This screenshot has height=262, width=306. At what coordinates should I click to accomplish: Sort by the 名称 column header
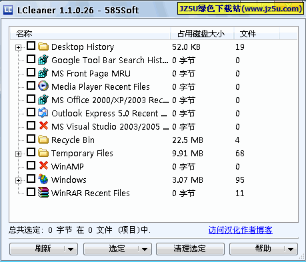(x=90, y=34)
